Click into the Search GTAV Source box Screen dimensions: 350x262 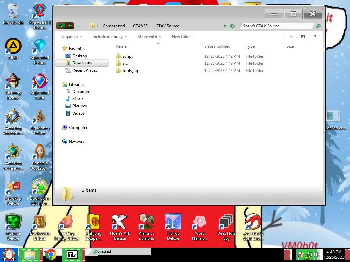[276, 26]
